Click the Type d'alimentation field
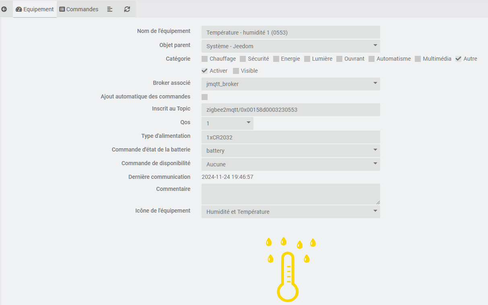The width and height of the screenshot is (488, 305). click(x=290, y=137)
